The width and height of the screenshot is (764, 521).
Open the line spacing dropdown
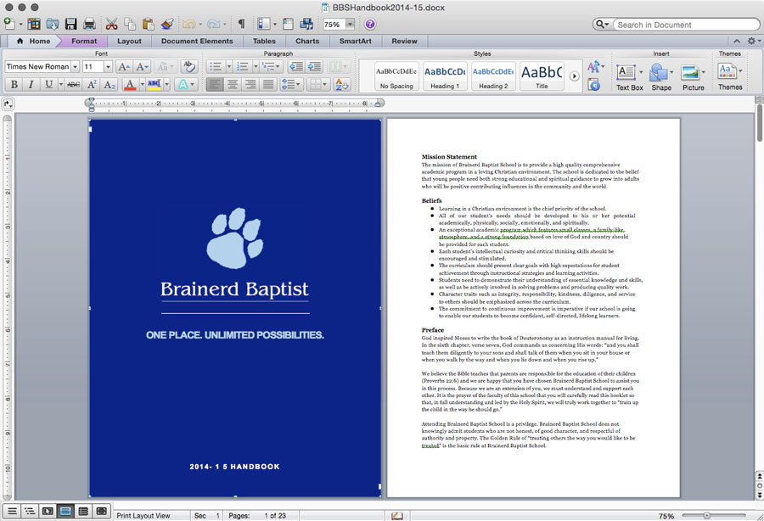point(291,85)
